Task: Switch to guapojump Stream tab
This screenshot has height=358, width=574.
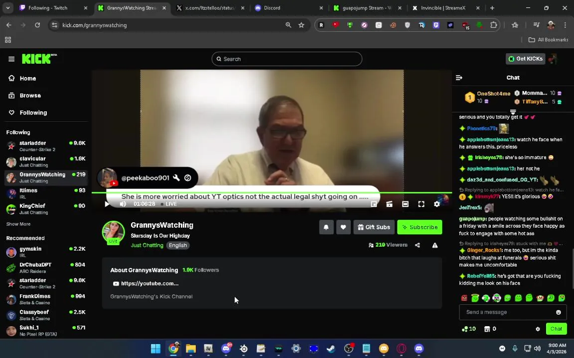Action: click(x=368, y=7)
